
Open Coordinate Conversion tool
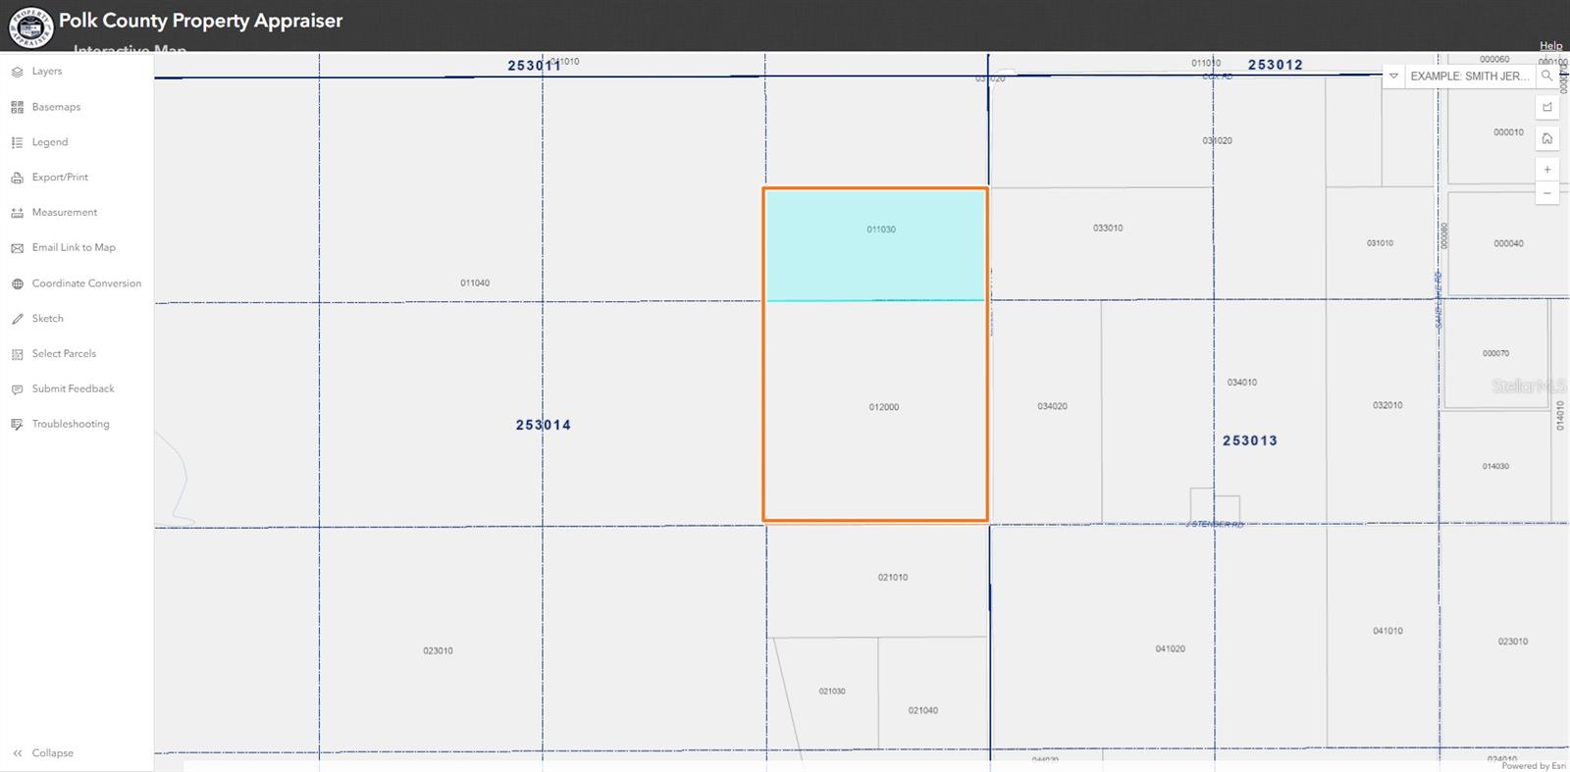(x=85, y=283)
